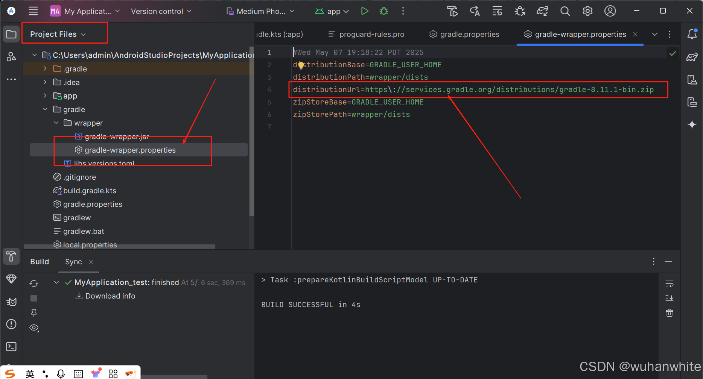The width and height of the screenshot is (703, 379).
Task: Expand the app module folder
Action: click(x=45, y=96)
